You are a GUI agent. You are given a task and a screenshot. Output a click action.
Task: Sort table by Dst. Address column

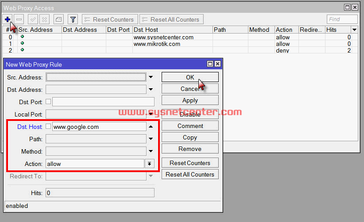[84, 30]
